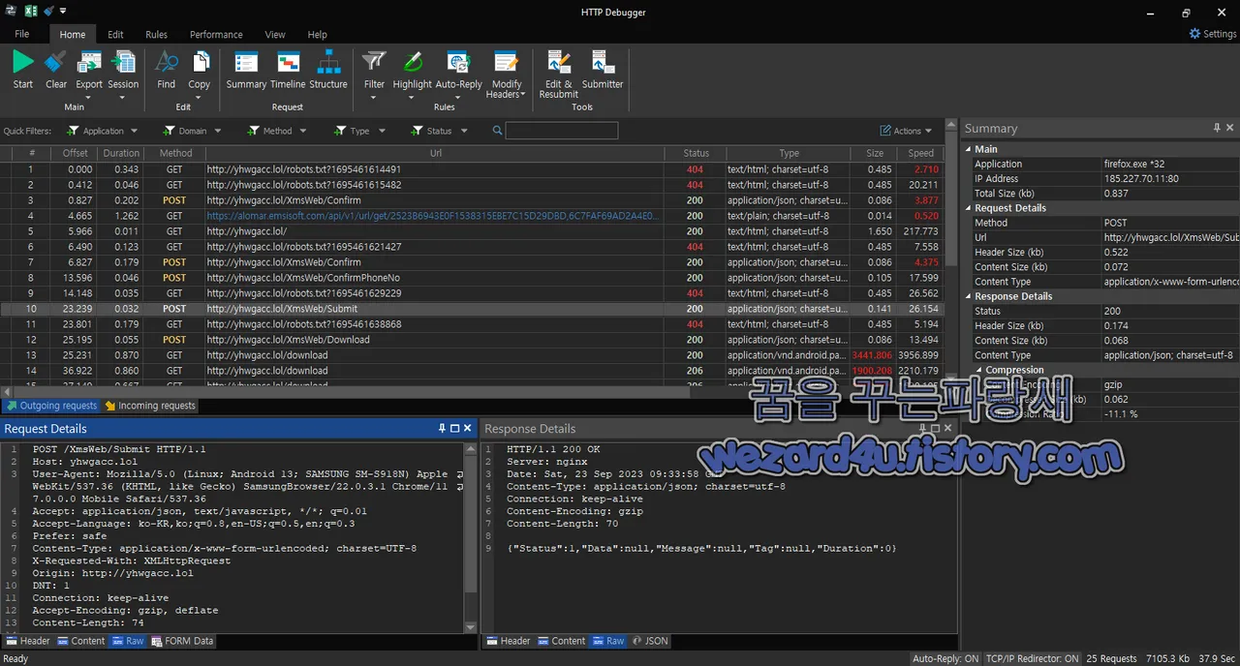Image resolution: width=1240 pixels, height=666 pixels.
Task: Switch to the Raw tab in Request Details
Action: pyautogui.click(x=128, y=640)
